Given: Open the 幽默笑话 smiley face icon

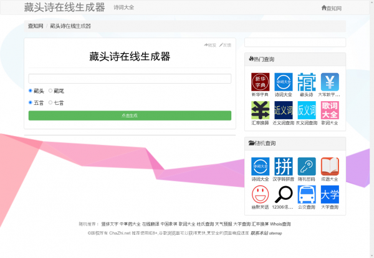Looking at the screenshot, I should pos(260,194).
